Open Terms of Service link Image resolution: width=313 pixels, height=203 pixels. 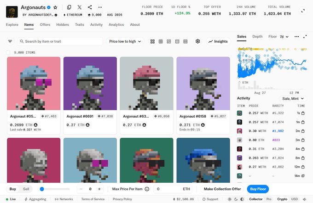(x=93, y=199)
